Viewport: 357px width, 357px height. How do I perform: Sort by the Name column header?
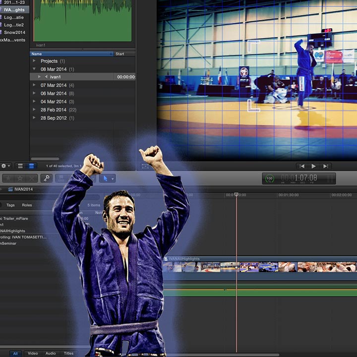tap(72, 54)
